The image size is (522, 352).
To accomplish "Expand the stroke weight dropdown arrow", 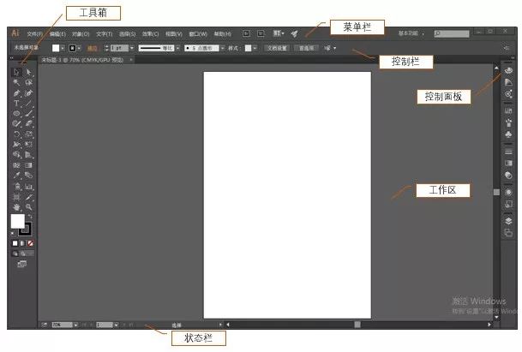I will pyautogui.click(x=132, y=48).
